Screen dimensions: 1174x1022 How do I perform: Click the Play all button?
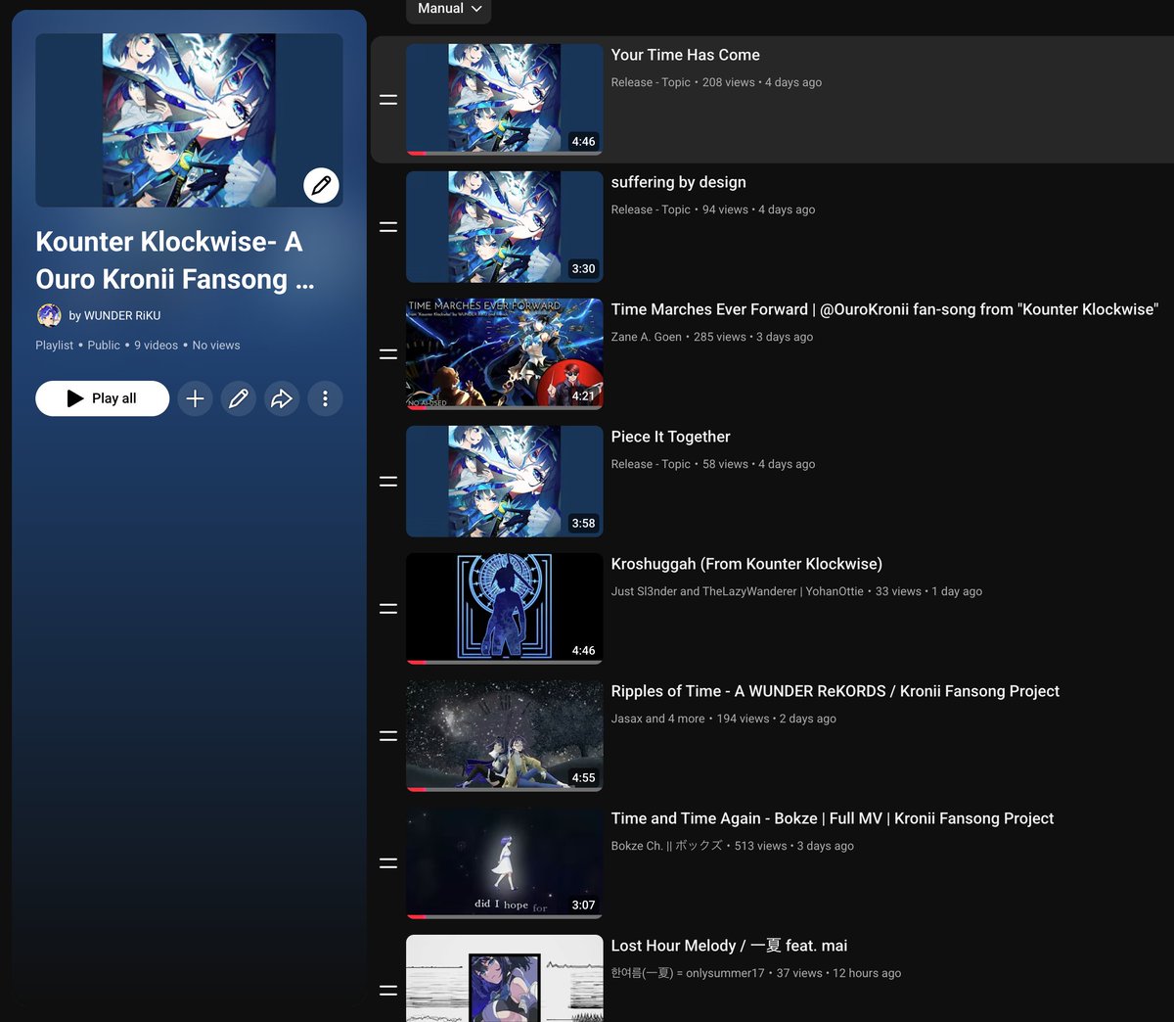click(102, 398)
